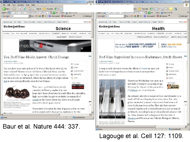Screen dimensions: 190x142
Task: Select TODAY'S PAPER tab on Health page
Action: tap(124, 22)
